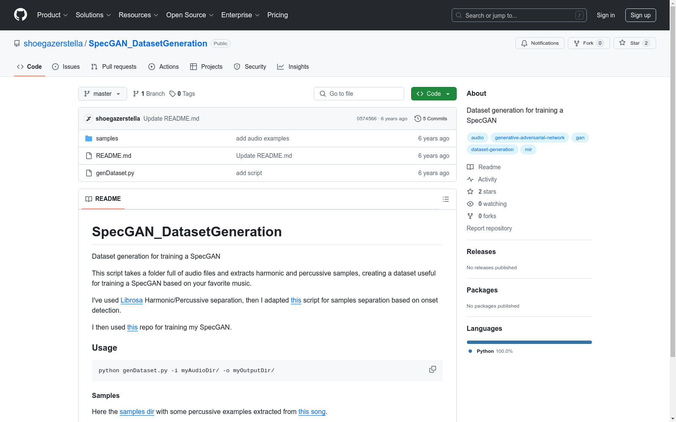
Task: Open the 'this song' link
Action: (x=312, y=411)
